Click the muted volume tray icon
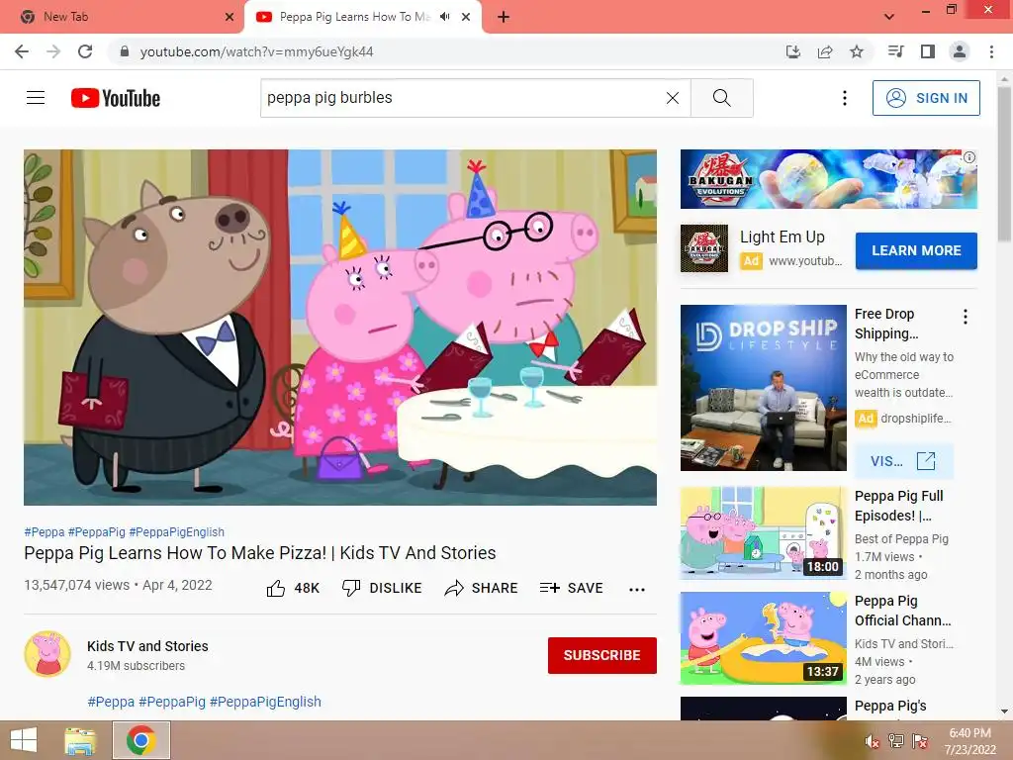 [873, 742]
